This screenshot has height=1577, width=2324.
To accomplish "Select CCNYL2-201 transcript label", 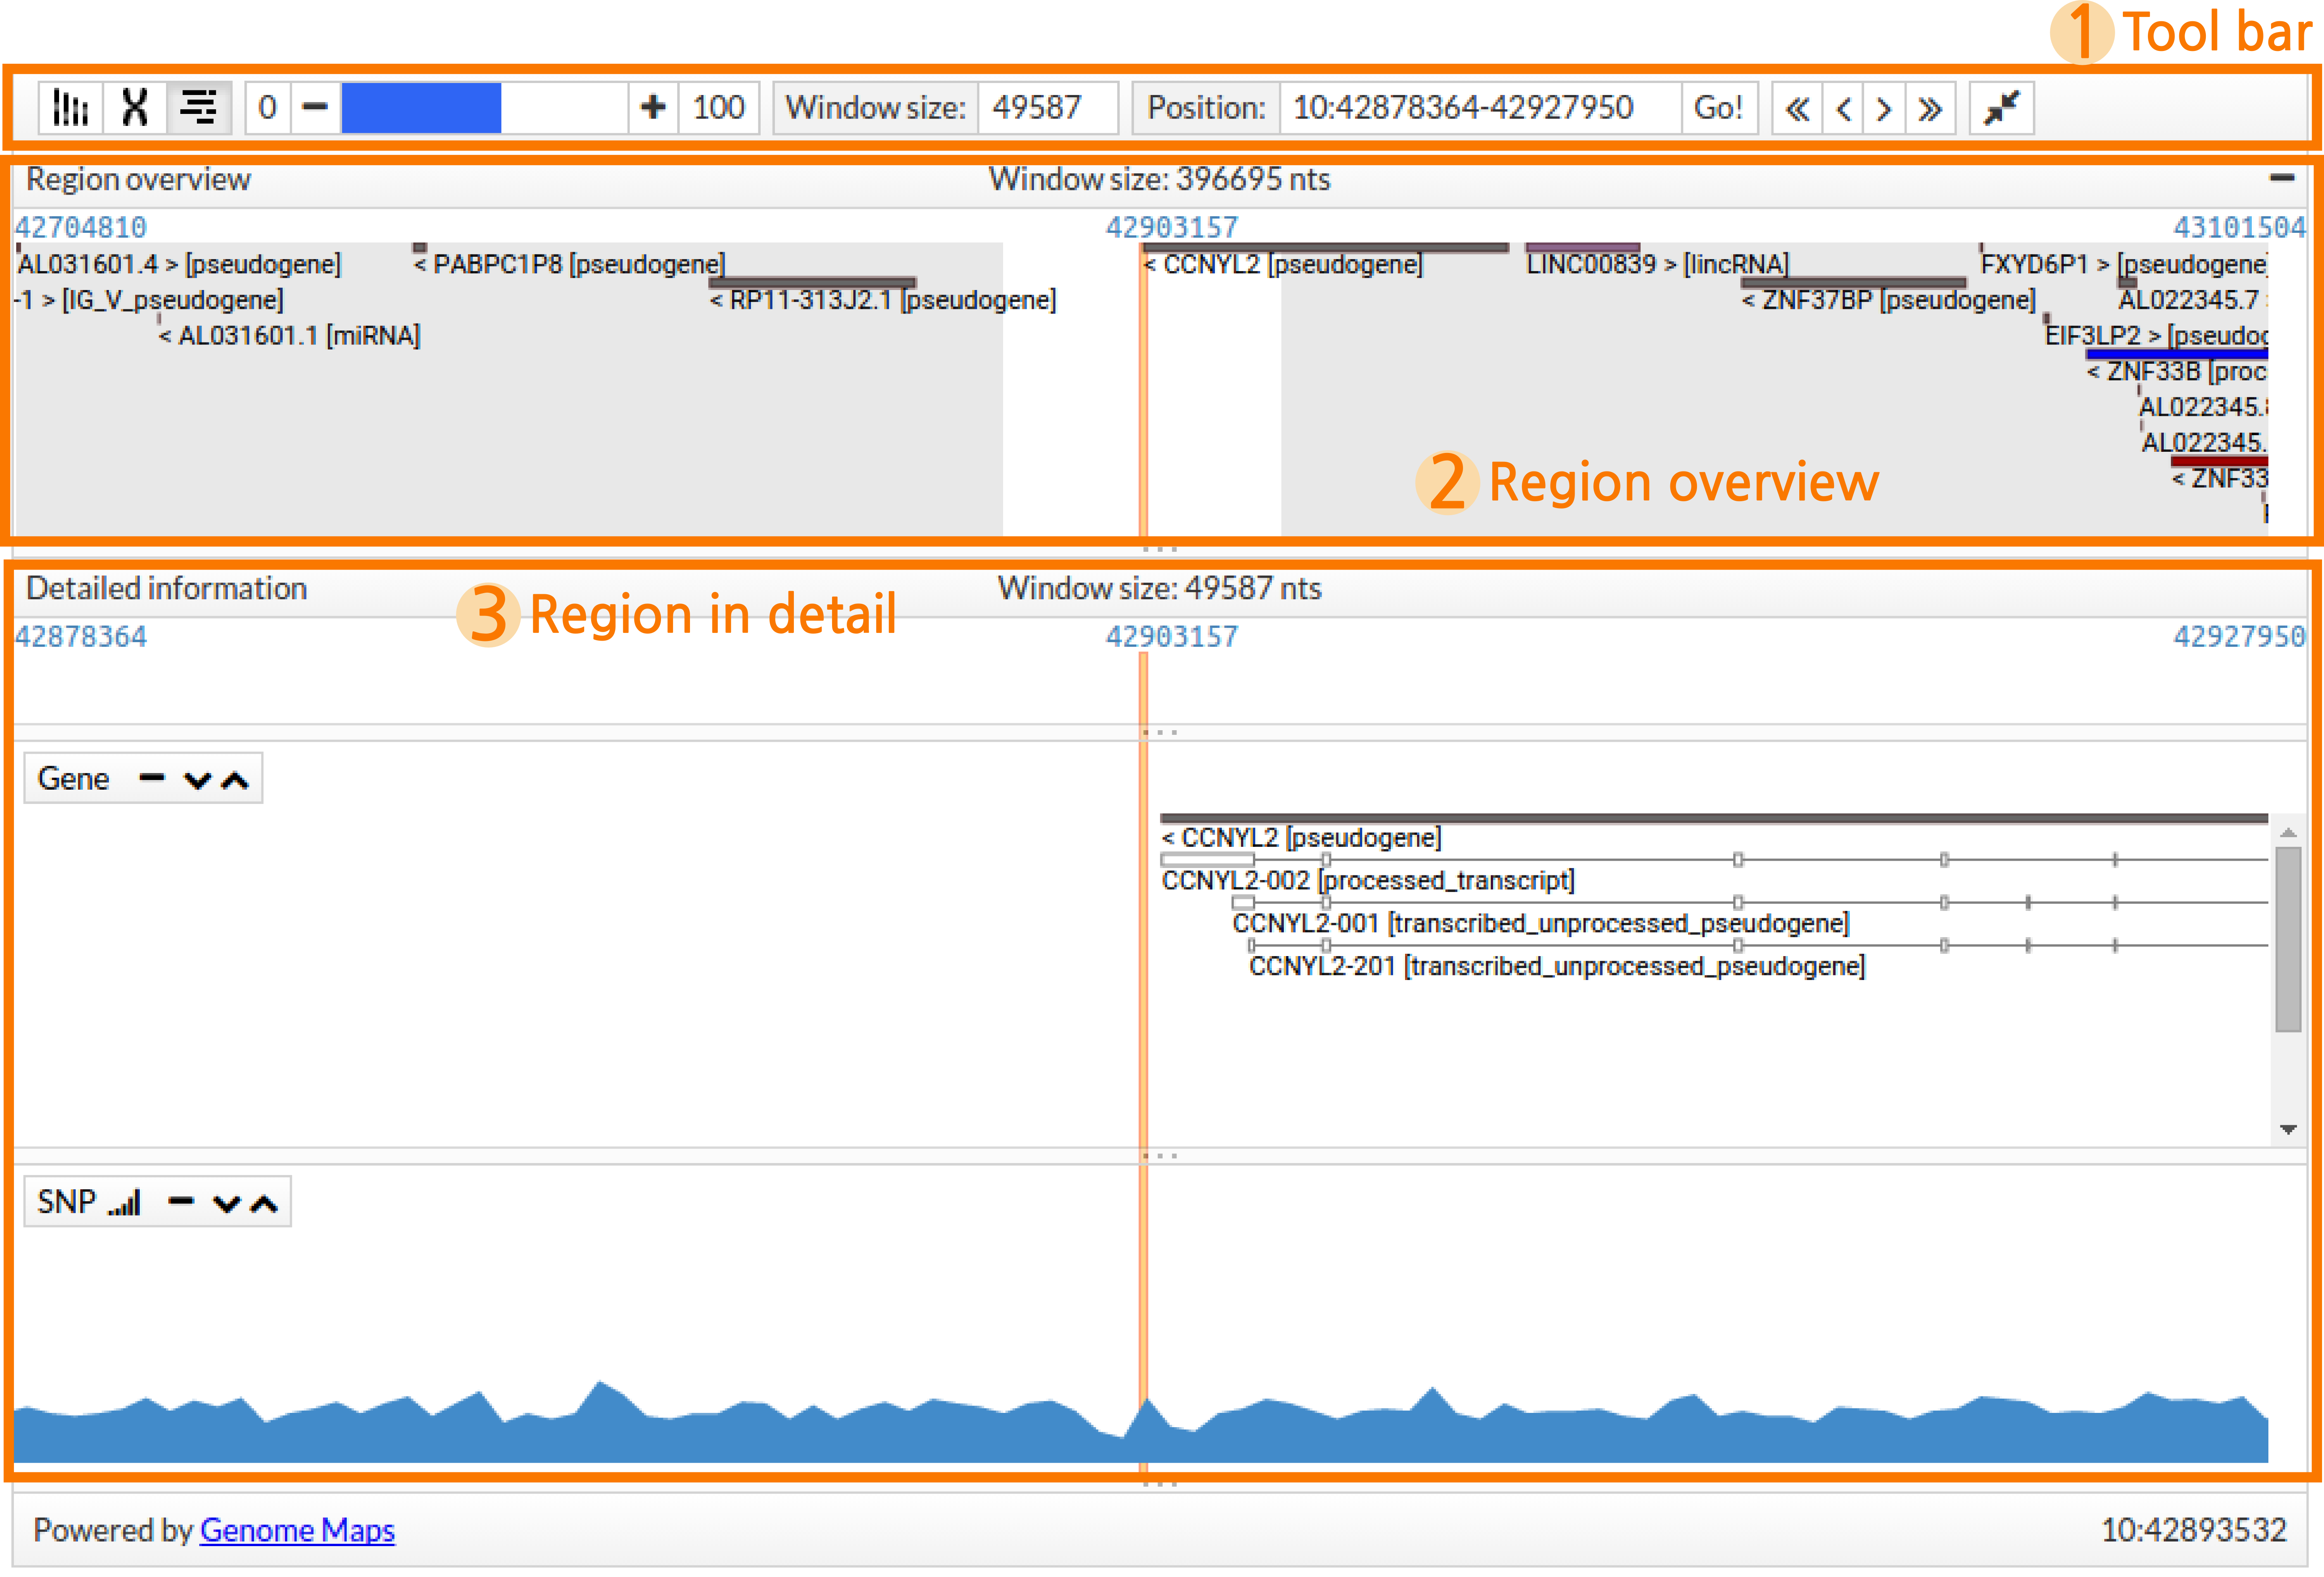I will 1557,967.
